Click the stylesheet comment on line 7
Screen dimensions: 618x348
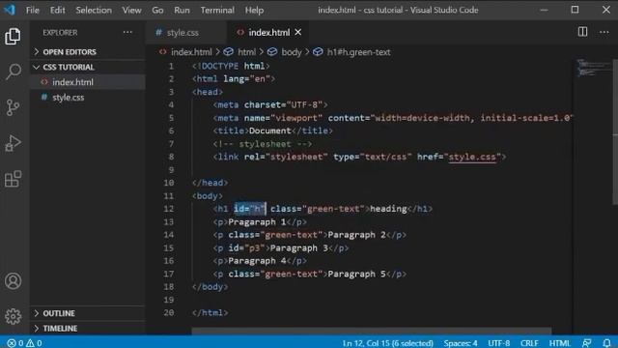point(263,144)
